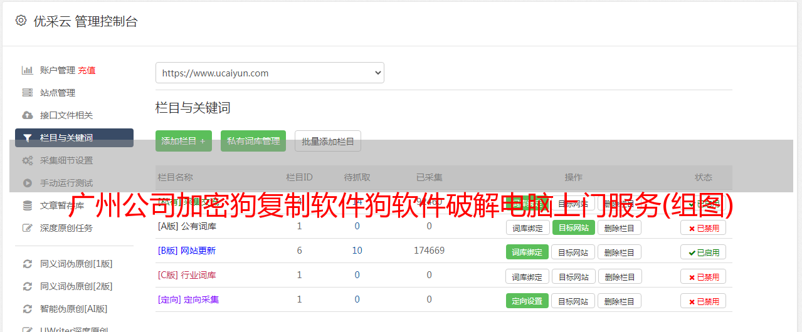Open 私有词库管理
802x332 pixels.
point(253,141)
